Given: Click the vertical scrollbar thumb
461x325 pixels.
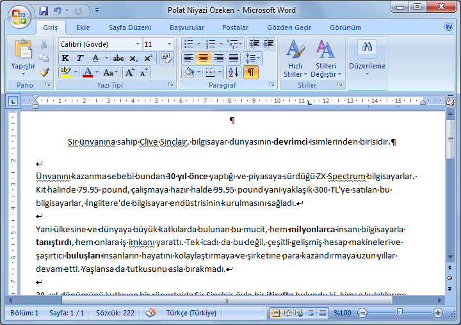Looking at the screenshot, I should [450, 139].
